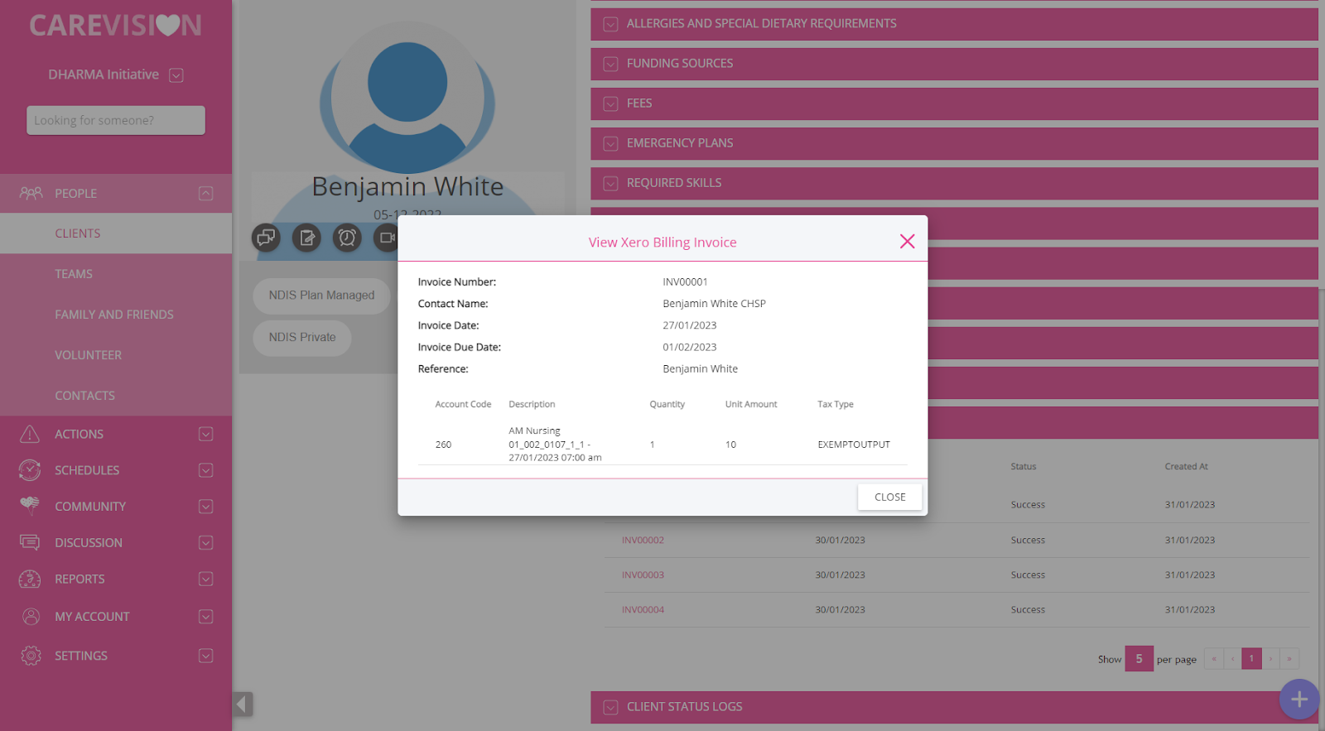Click the Settings gear icon
Viewport: 1325px width, 731px height.
(x=31, y=656)
